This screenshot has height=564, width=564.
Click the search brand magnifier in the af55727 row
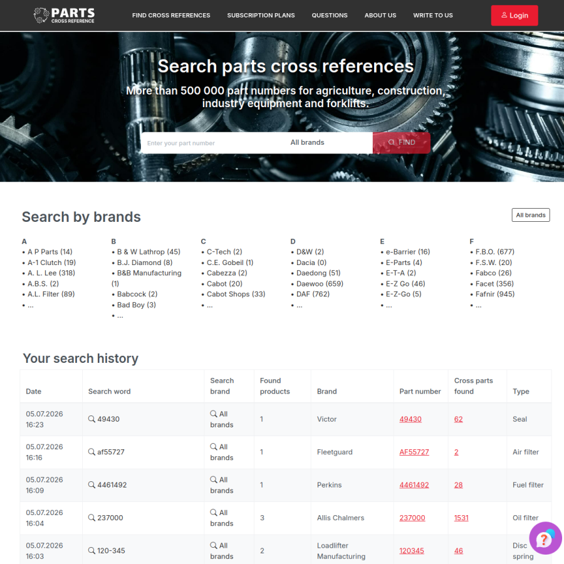click(x=214, y=446)
